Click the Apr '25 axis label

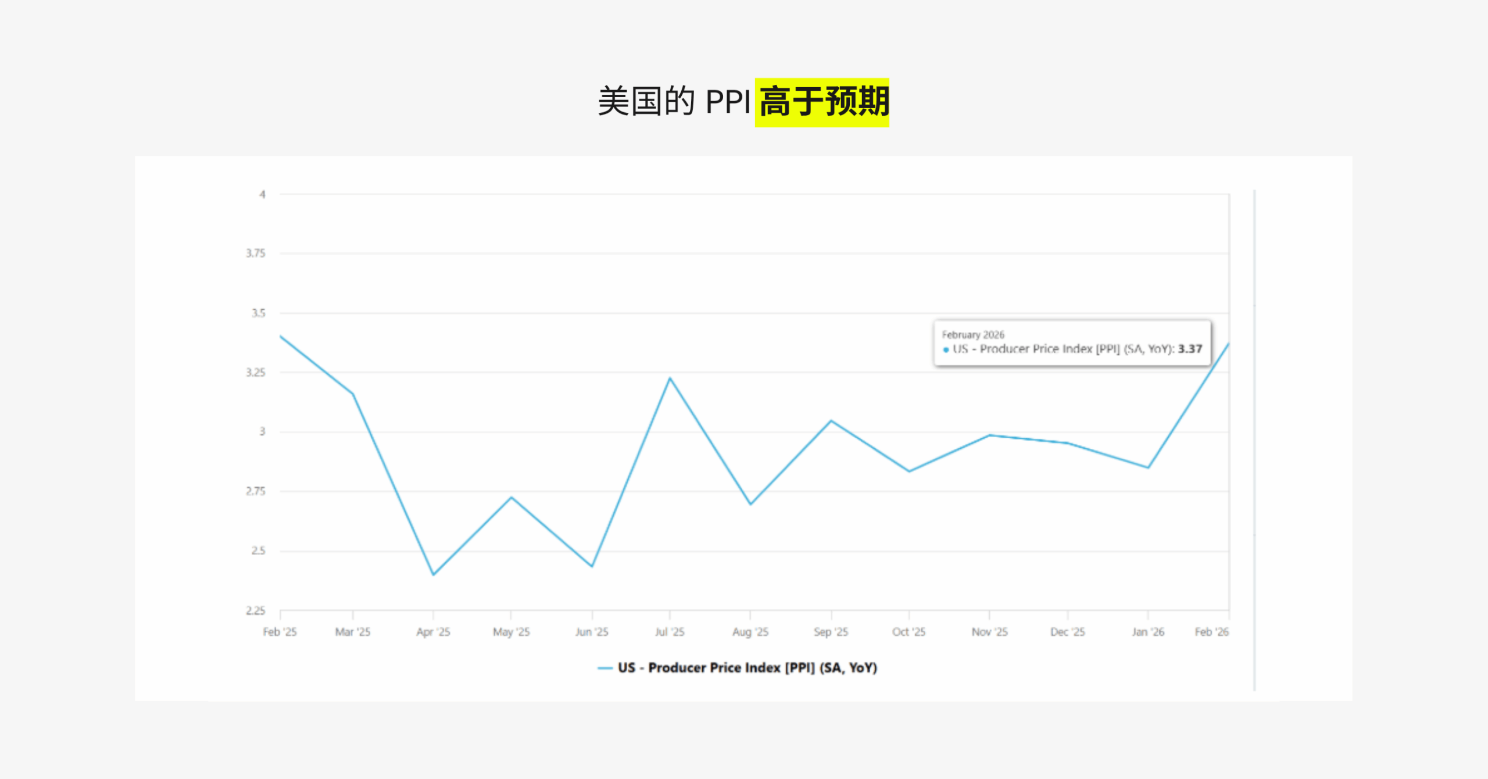pyautogui.click(x=433, y=632)
